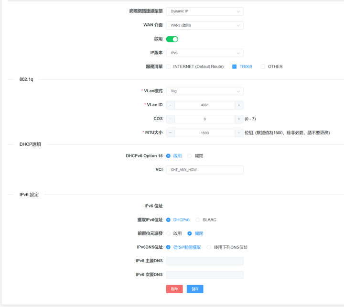Check the INTERNET (Default Route) service checkbox
Viewport: 344px width, 307px height.
[x=168, y=66]
